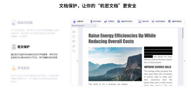This screenshot has width=191, height=96.
Task: Close the Raise Energy.pdf tab
Action: (95, 26)
